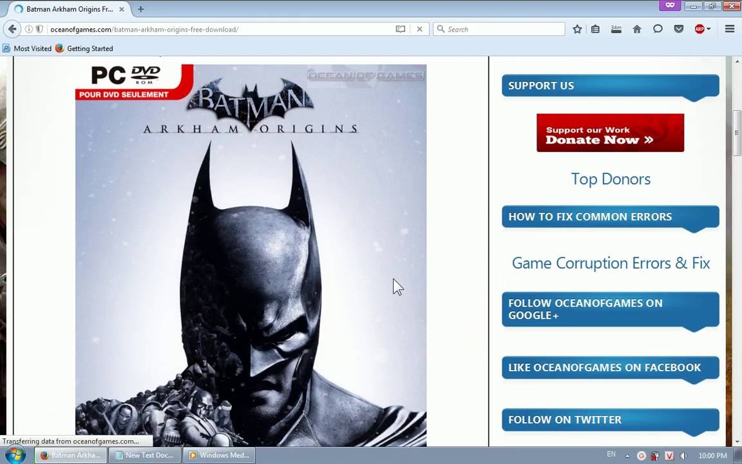Open the Top Donors link

[611, 179]
